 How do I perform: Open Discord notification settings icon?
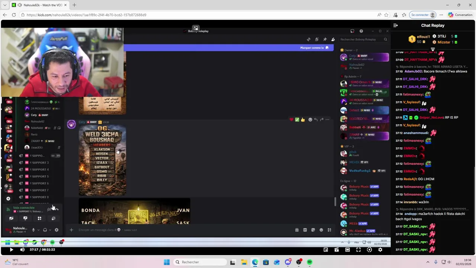click(317, 39)
